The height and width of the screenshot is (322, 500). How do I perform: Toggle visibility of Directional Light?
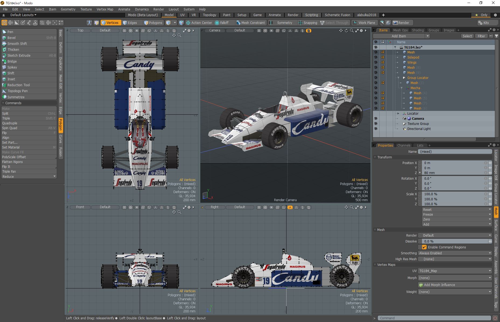(x=376, y=129)
